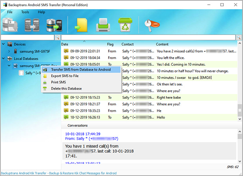Select the Local Databases tree label

pos(26,59)
